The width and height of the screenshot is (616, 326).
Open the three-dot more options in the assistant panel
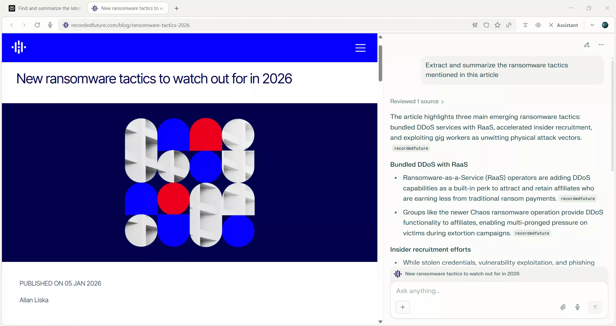(x=601, y=45)
